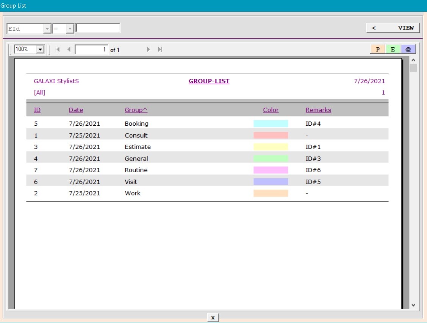
Task: Click remark ID#1 in Estimate row
Action: (313, 147)
